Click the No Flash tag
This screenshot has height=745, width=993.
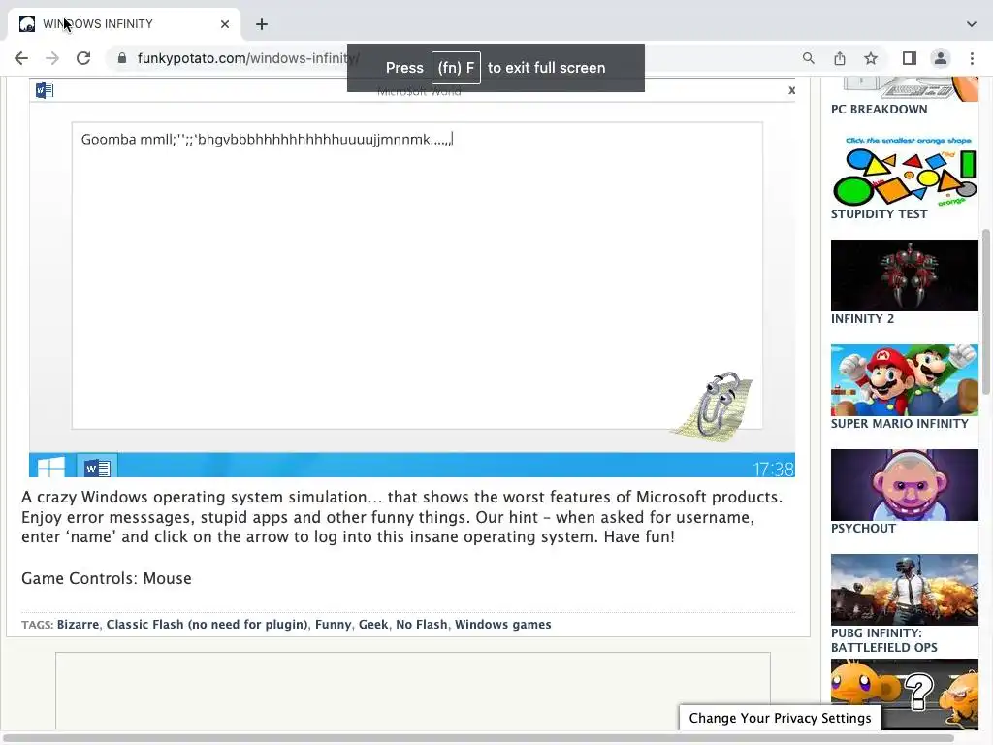(x=421, y=624)
